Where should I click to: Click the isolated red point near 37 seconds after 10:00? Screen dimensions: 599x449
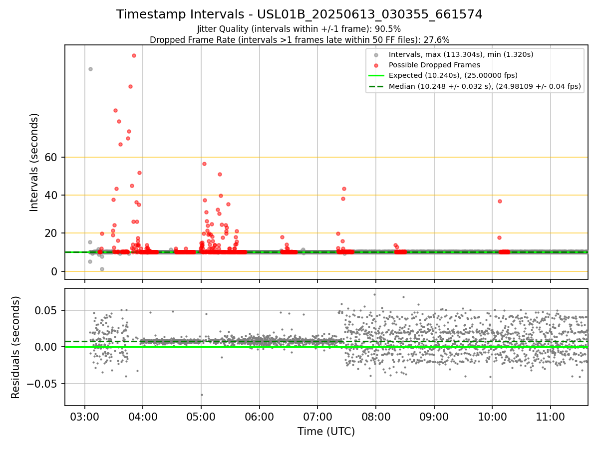point(500,201)
